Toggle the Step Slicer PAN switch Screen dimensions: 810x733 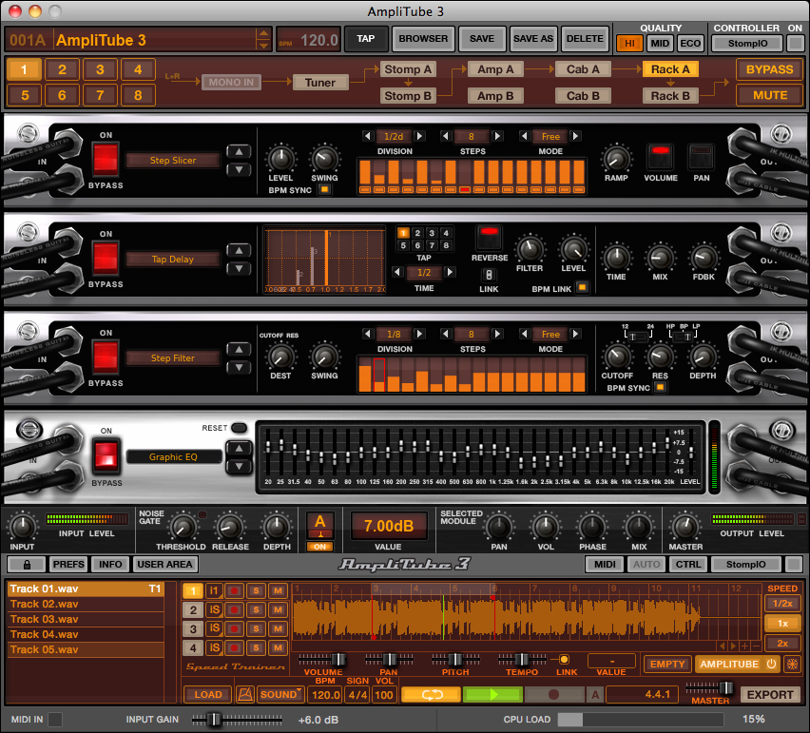(x=701, y=157)
